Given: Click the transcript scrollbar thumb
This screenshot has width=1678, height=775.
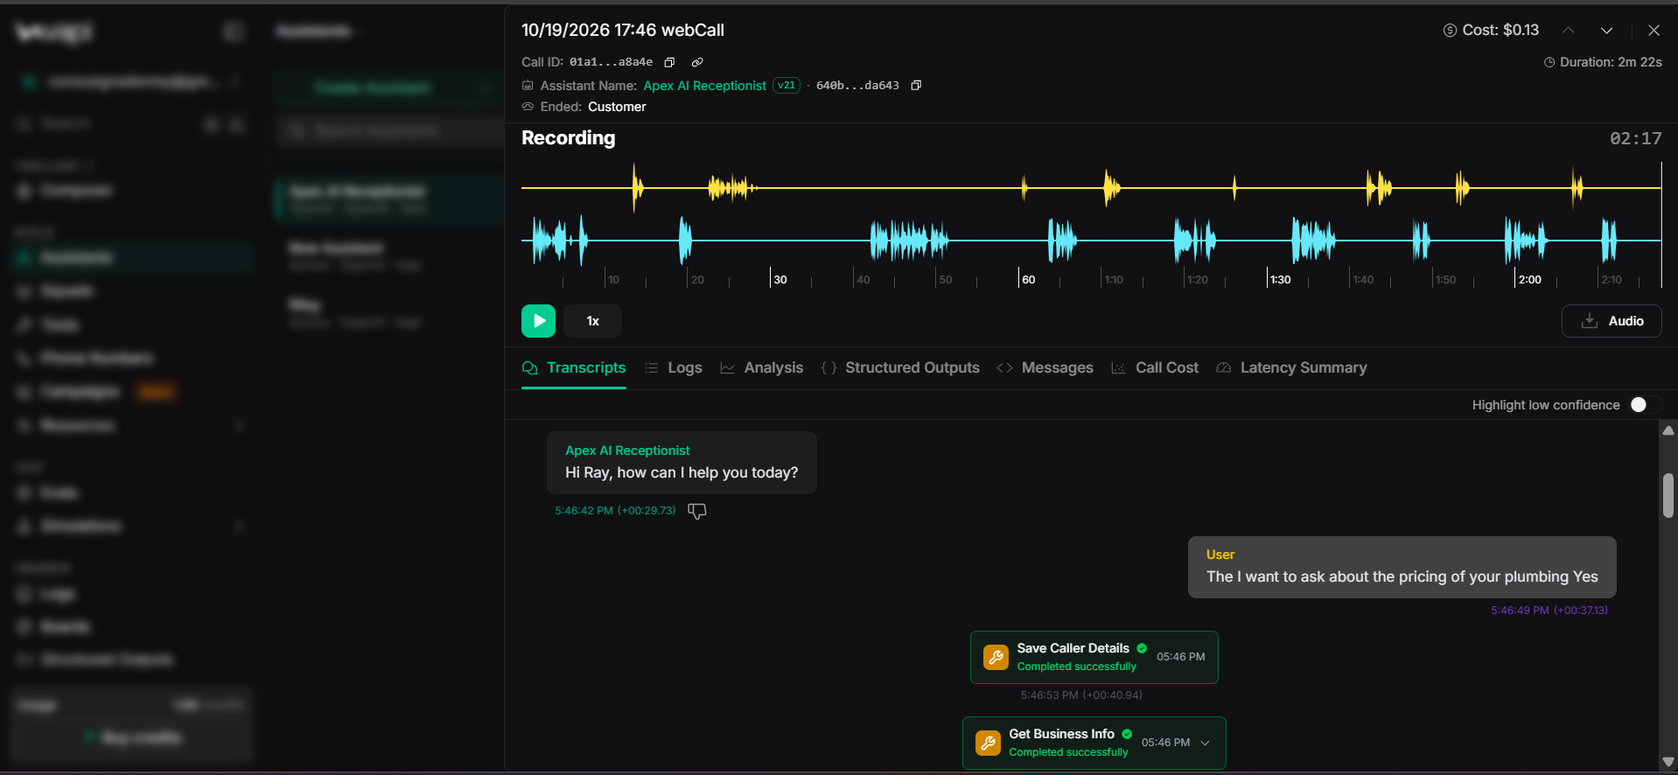Looking at the screenshot, I should [x=1668, y=495].
